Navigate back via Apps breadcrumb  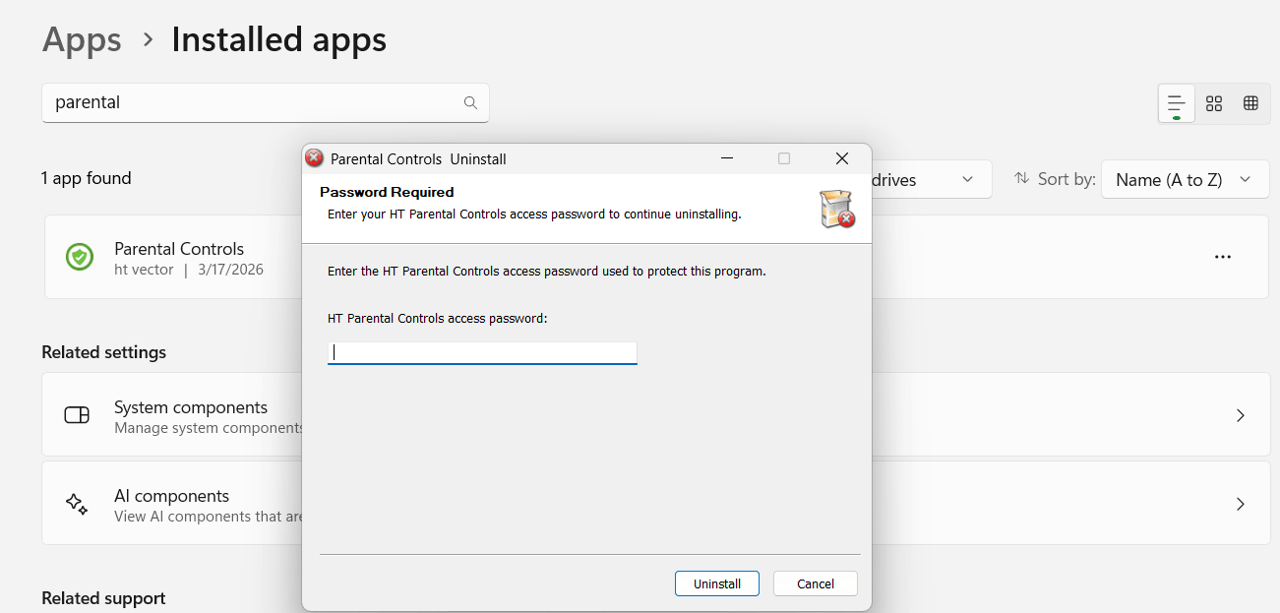(82, 39)
